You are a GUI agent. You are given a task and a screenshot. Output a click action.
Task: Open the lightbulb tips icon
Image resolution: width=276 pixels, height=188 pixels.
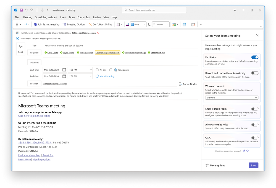(235, 10)
